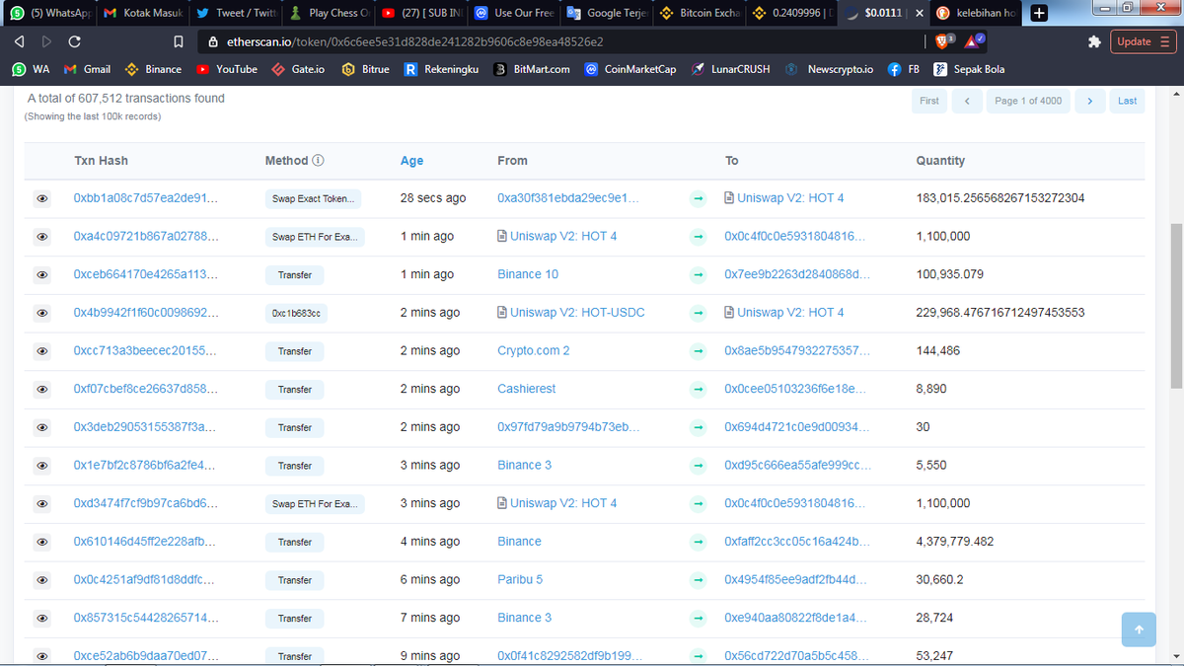Open the CoinMarketCap bookmark
The width and height of the screenshot is (1184, 666).
629,69
